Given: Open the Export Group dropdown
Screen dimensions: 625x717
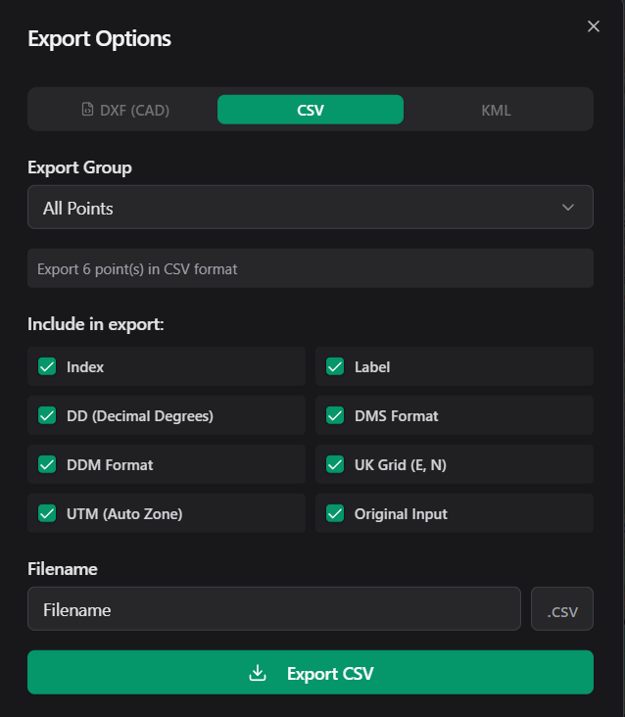Looking at the screenshot, I should [310, 208].
